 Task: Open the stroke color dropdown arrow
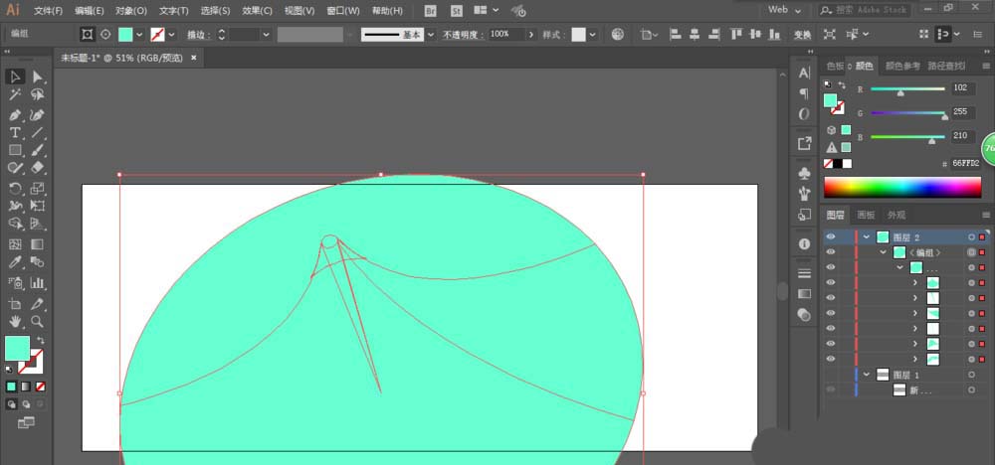pyautogui.click(x=171, y=35)
